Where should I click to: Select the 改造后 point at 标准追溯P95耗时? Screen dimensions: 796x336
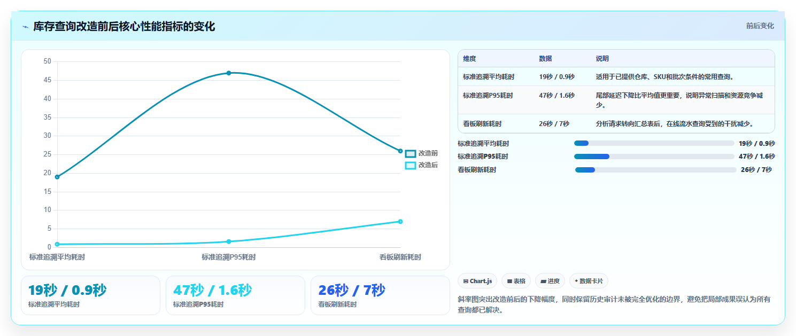[x=229, y=241]
